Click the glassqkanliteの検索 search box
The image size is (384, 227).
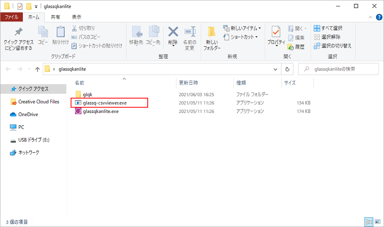click(x=338, y=69)
